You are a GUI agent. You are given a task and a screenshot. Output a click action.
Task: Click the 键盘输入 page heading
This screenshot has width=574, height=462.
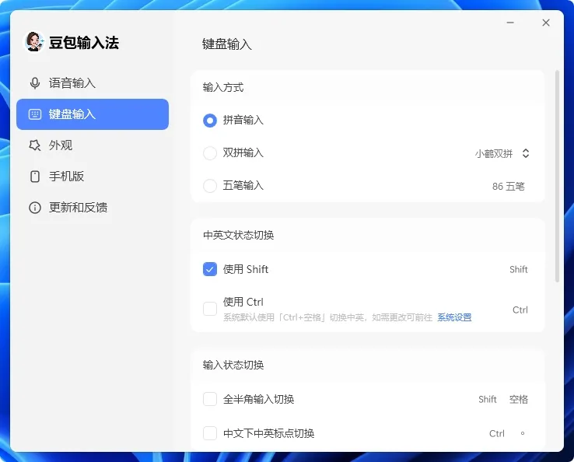pos(226,44)
